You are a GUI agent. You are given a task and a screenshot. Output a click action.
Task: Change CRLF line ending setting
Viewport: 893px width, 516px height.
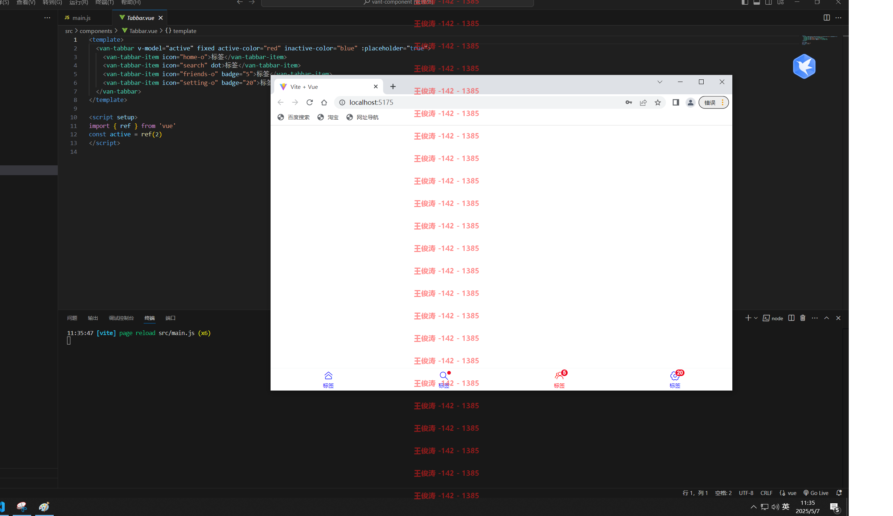[x=766, y=493]
